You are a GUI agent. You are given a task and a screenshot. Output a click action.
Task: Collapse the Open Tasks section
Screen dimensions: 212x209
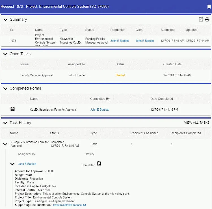(5, 54)
